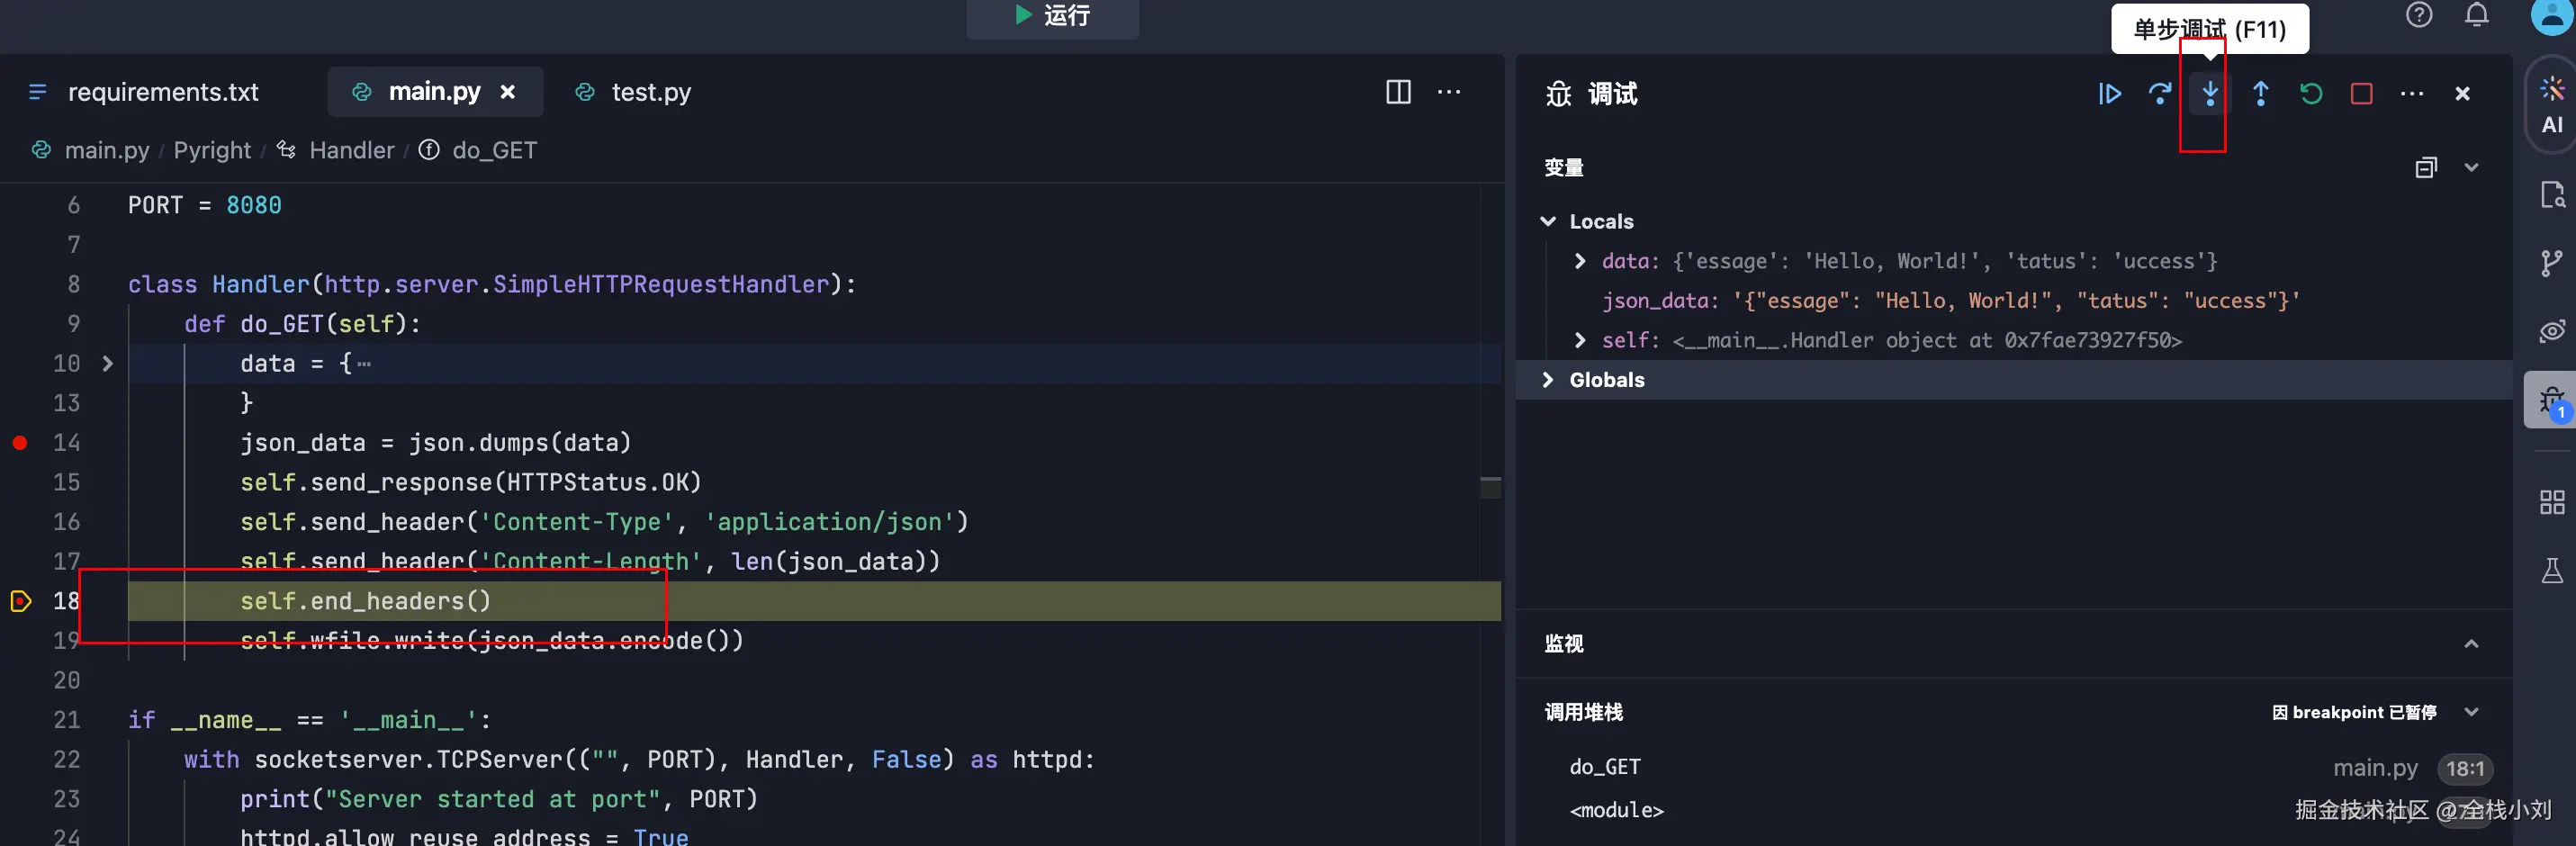Click the editor minimap scrollbar
The width and height of the screenshot is (2576, 846).
pos(1490,488)
